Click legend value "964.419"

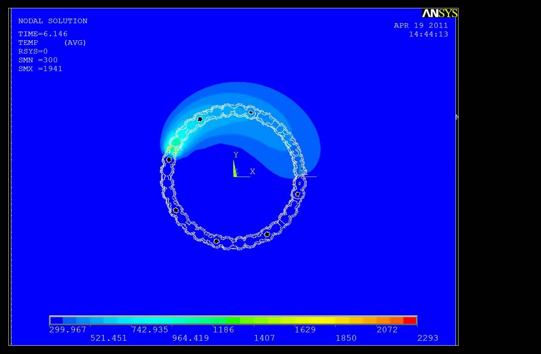[190, 338]
